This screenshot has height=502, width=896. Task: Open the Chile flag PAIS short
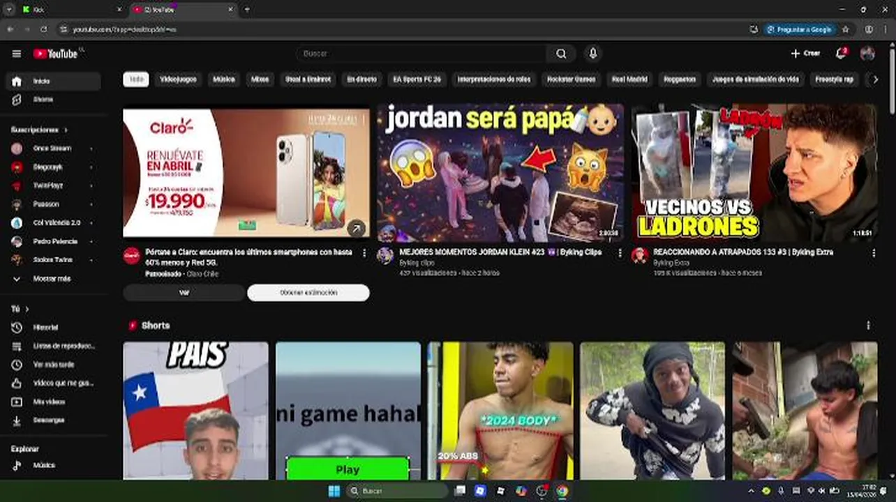point(195,411)
